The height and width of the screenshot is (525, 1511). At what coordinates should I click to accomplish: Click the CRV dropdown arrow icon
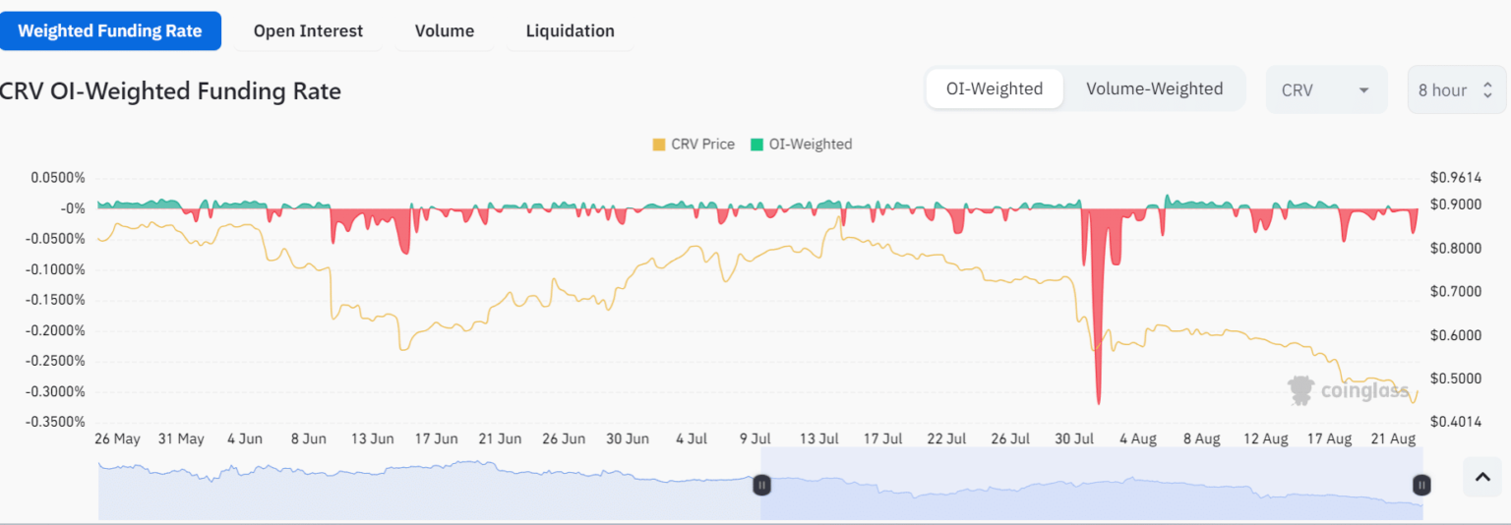click(x=1363, y=90)
